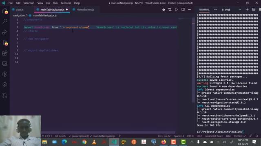
Task: Open VLC media player from taskbar
Action: coord(94,142)
